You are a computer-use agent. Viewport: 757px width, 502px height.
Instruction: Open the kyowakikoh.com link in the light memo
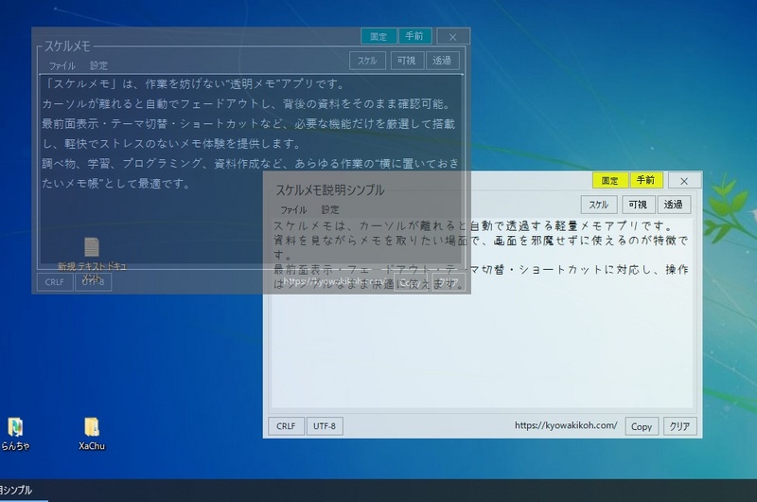click(566, 426)
